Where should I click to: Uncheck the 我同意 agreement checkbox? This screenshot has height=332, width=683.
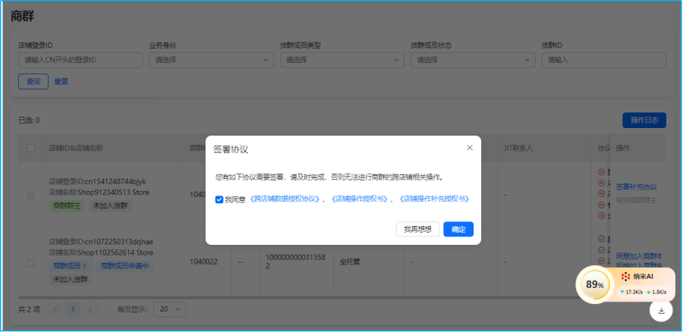[219, 199]
